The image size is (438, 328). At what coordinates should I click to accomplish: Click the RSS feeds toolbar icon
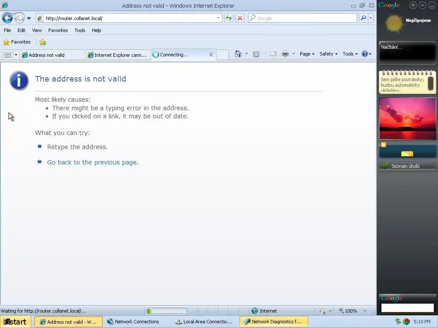click(x=256, y=54)
